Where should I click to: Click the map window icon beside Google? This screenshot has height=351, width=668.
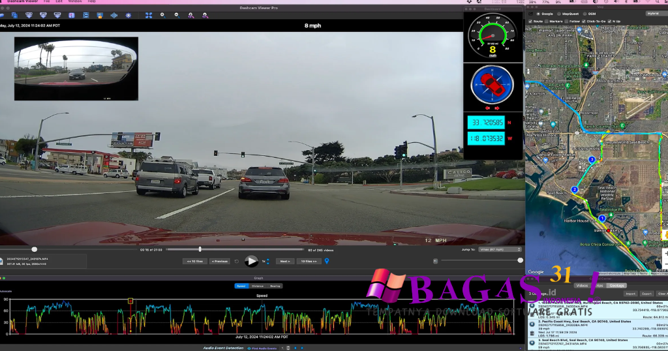531,14
